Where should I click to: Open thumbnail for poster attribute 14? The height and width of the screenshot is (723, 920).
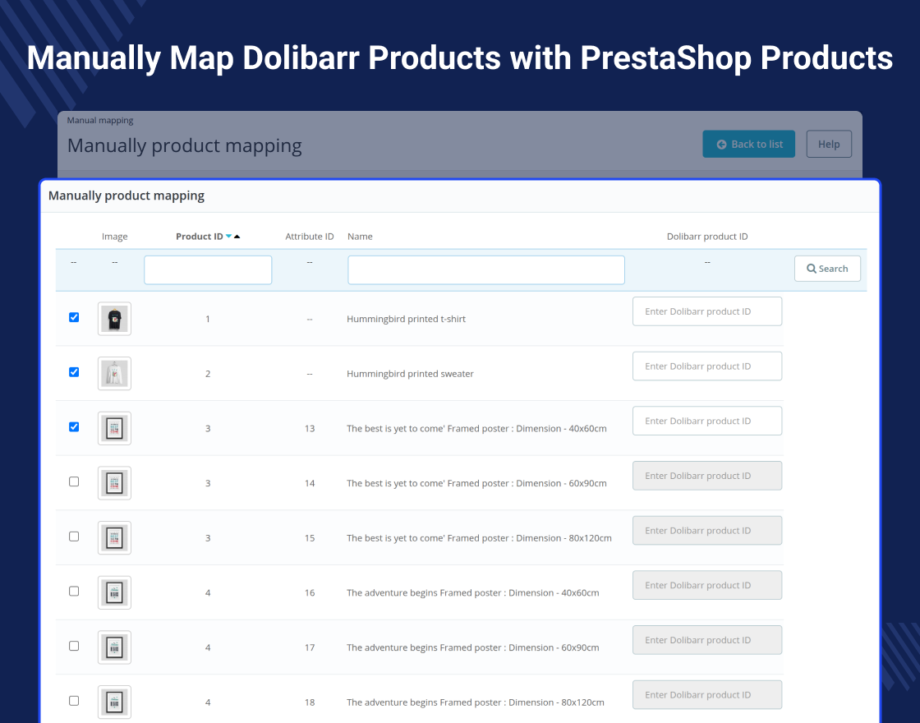[114, 483]
